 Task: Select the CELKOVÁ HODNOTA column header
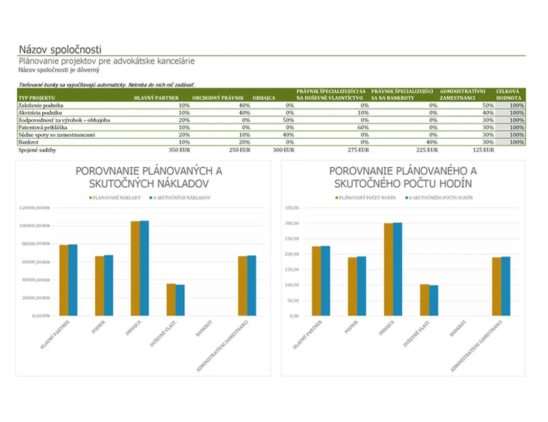(509, 94)
